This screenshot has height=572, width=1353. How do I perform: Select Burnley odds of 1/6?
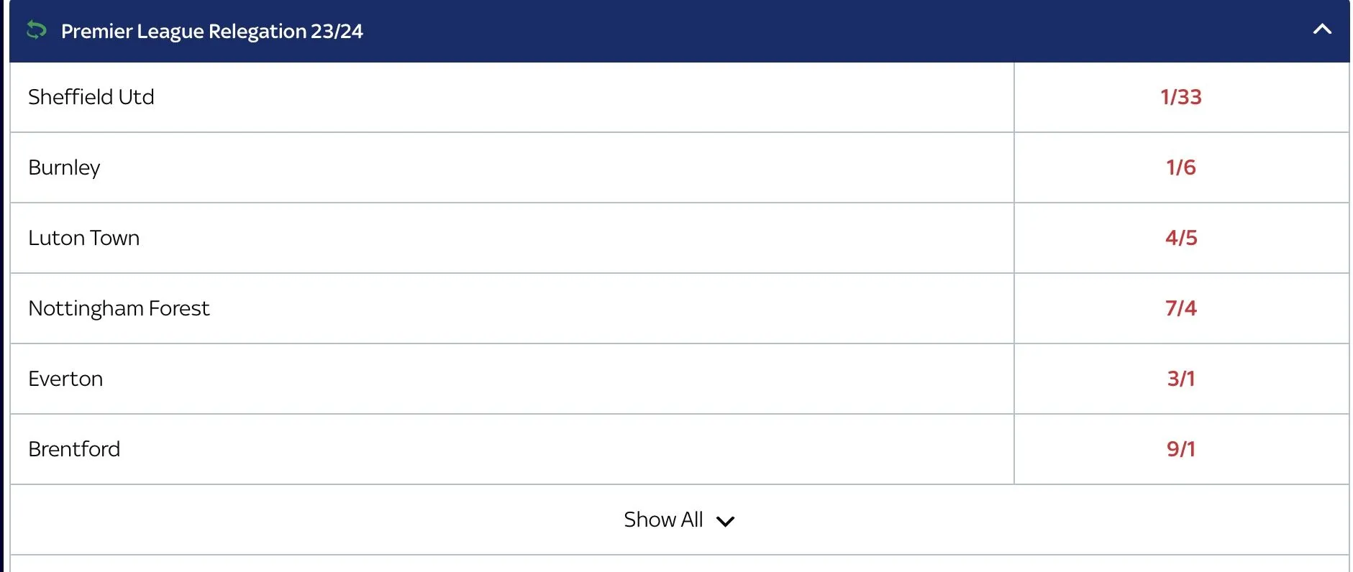click(1180, 167)
